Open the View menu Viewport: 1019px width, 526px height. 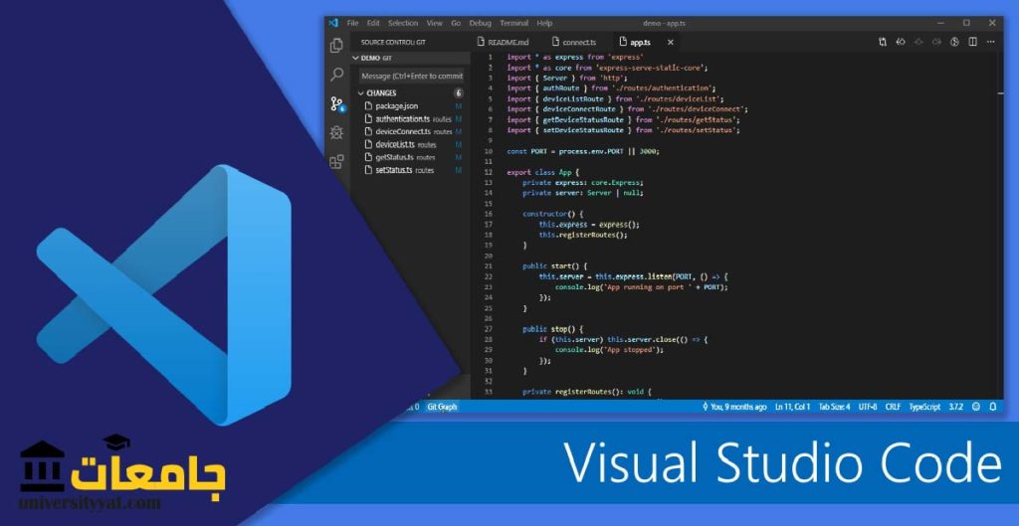point(435,23)
